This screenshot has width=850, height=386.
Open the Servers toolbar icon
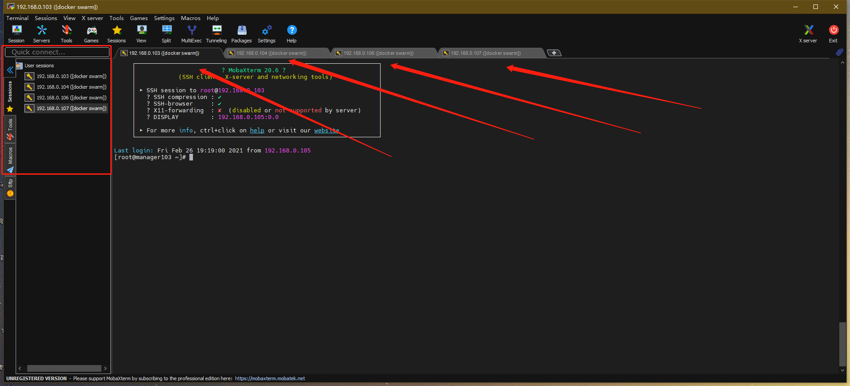click(x=42, y=33)
